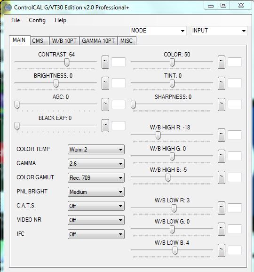Image resolution: width=254 pixels, height=272 pixels.
Task: Click the input box next to TINT
Action: pyautogui.click(x=235, y=83)
